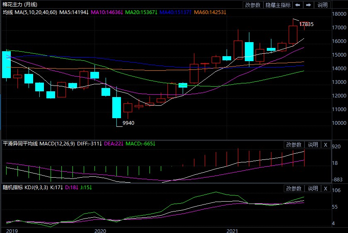
Task: Click the 棉花主力 (月线) chart title
Action: coord(20,5)
